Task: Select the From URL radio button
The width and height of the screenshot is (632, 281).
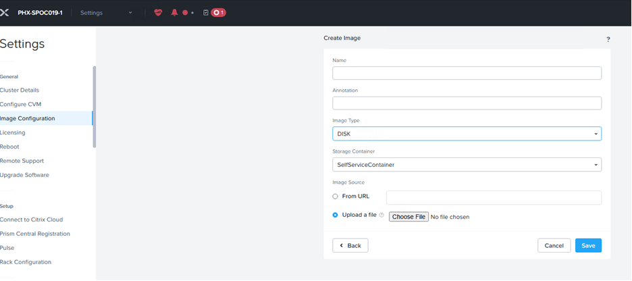Action: [x=336, y=197]
